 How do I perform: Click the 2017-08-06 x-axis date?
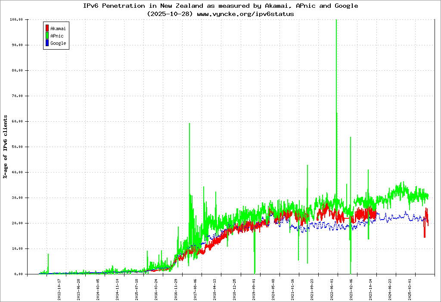(195, 289)
